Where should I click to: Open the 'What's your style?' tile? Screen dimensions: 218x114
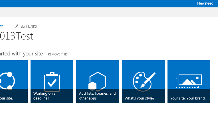coord(143,82)
